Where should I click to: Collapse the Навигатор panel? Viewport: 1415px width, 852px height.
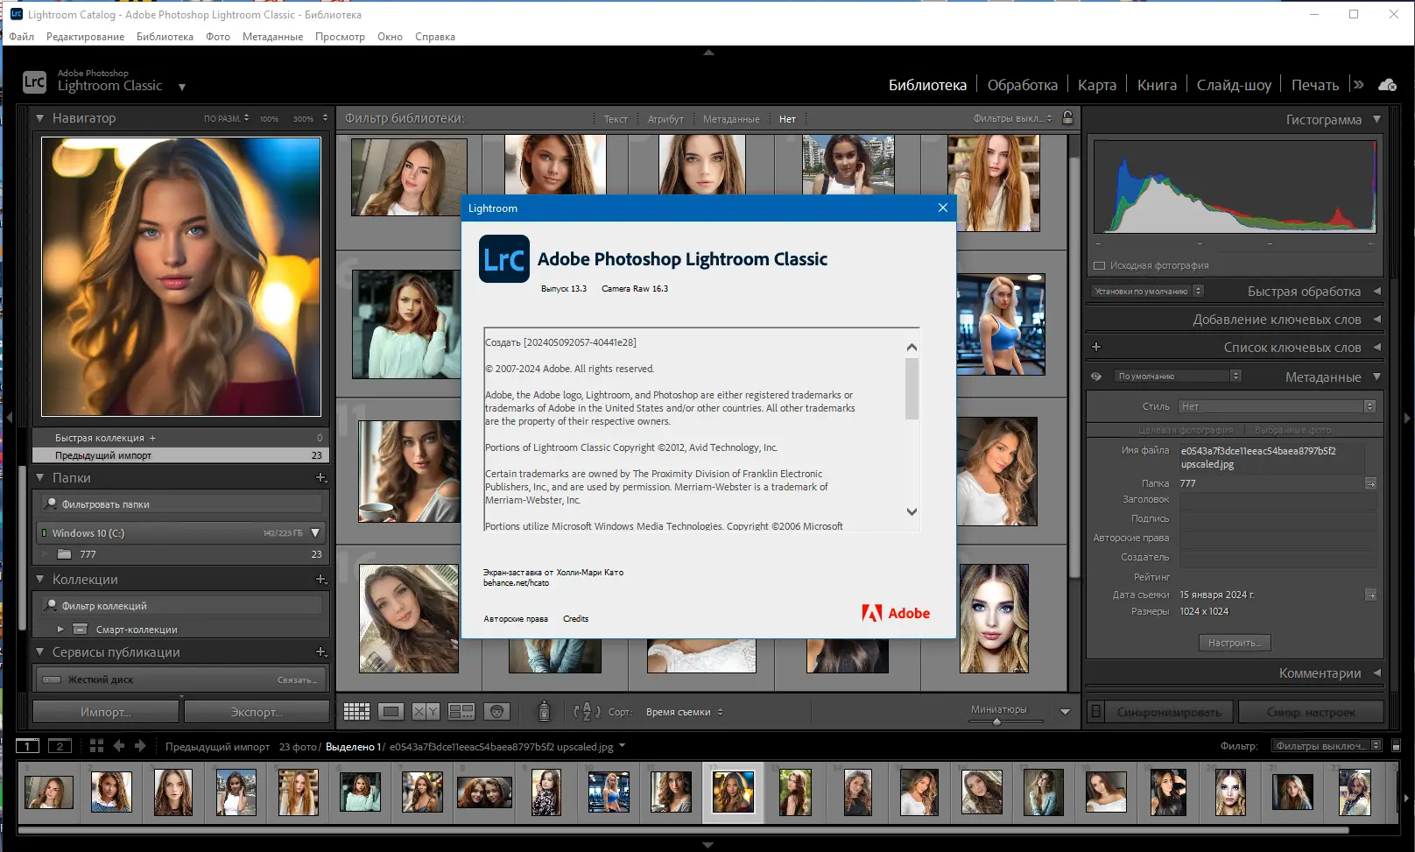(x=39, y=118)
